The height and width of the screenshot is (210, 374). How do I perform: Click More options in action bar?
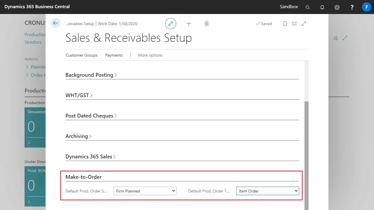point(150,55)
